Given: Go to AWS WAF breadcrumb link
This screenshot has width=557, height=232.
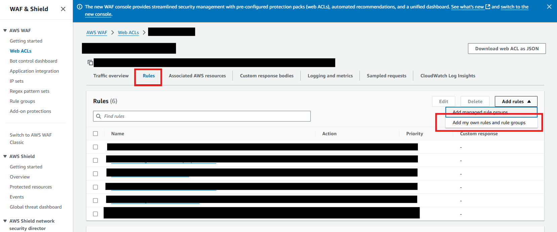Looking at the screenshot, I should (x=97, y=32).
